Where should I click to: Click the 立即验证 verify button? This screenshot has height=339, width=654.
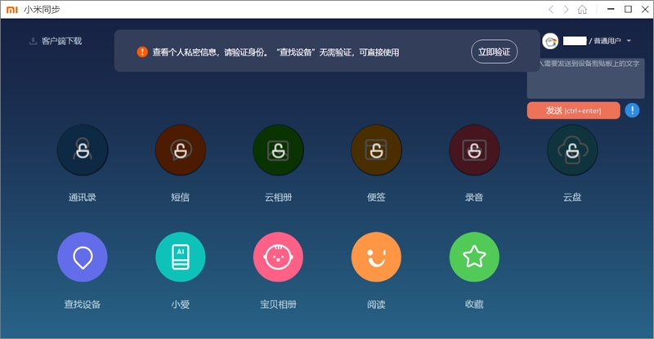click(494, 51)
